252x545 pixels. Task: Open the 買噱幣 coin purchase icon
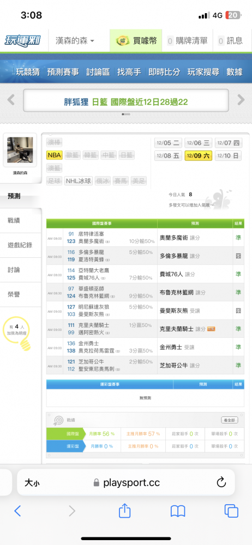coord(122,41)
